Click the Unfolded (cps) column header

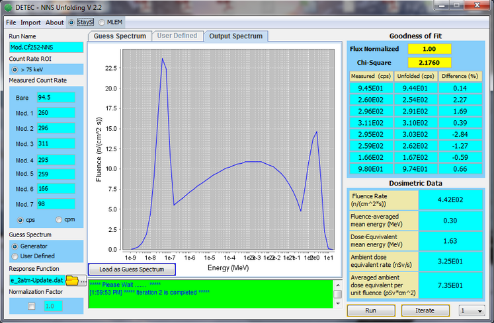415,76
